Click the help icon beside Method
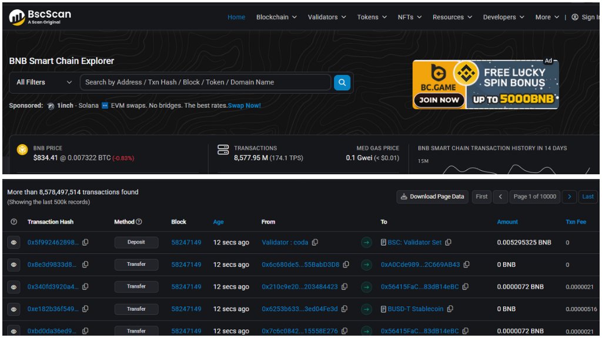 click(139, 221)
